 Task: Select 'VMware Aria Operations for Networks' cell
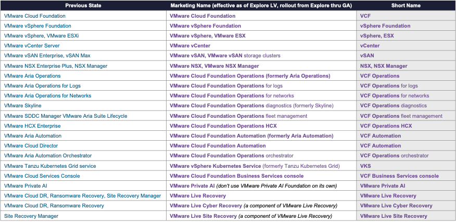click(x=83, y=96)
